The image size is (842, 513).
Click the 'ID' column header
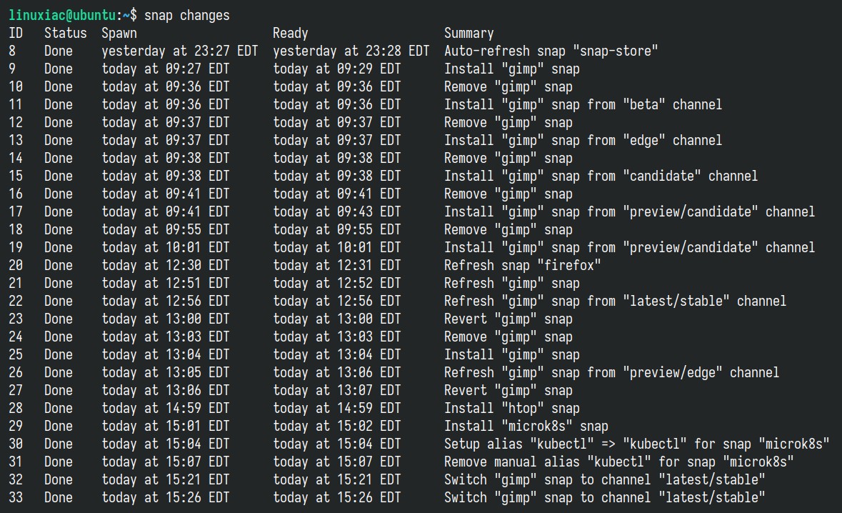coord(16,34)
